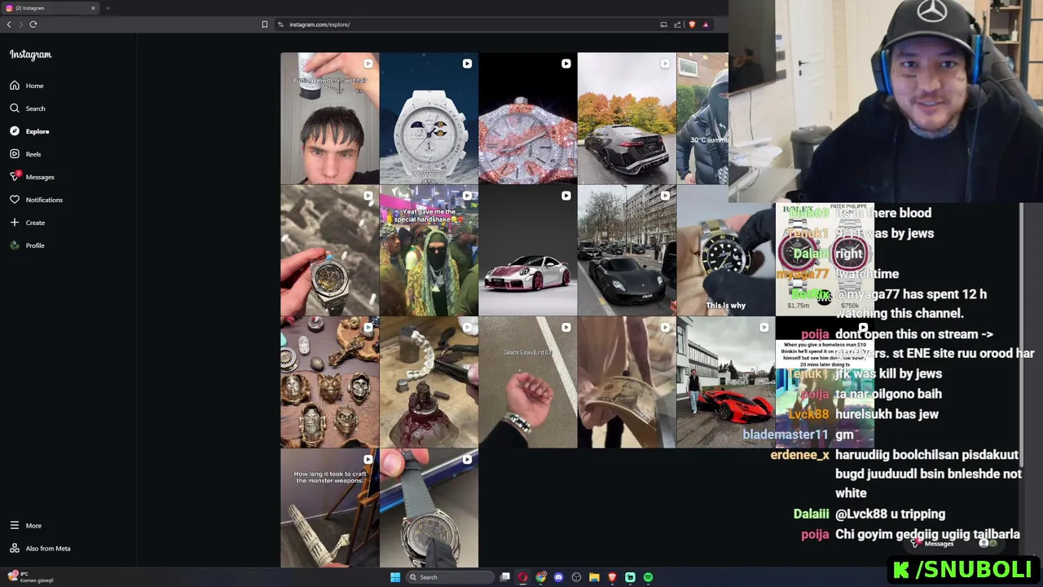Open the red and white Porsche reel
Screen dimensions: 1043x587
pyautogui.click(x=528, y=250)
